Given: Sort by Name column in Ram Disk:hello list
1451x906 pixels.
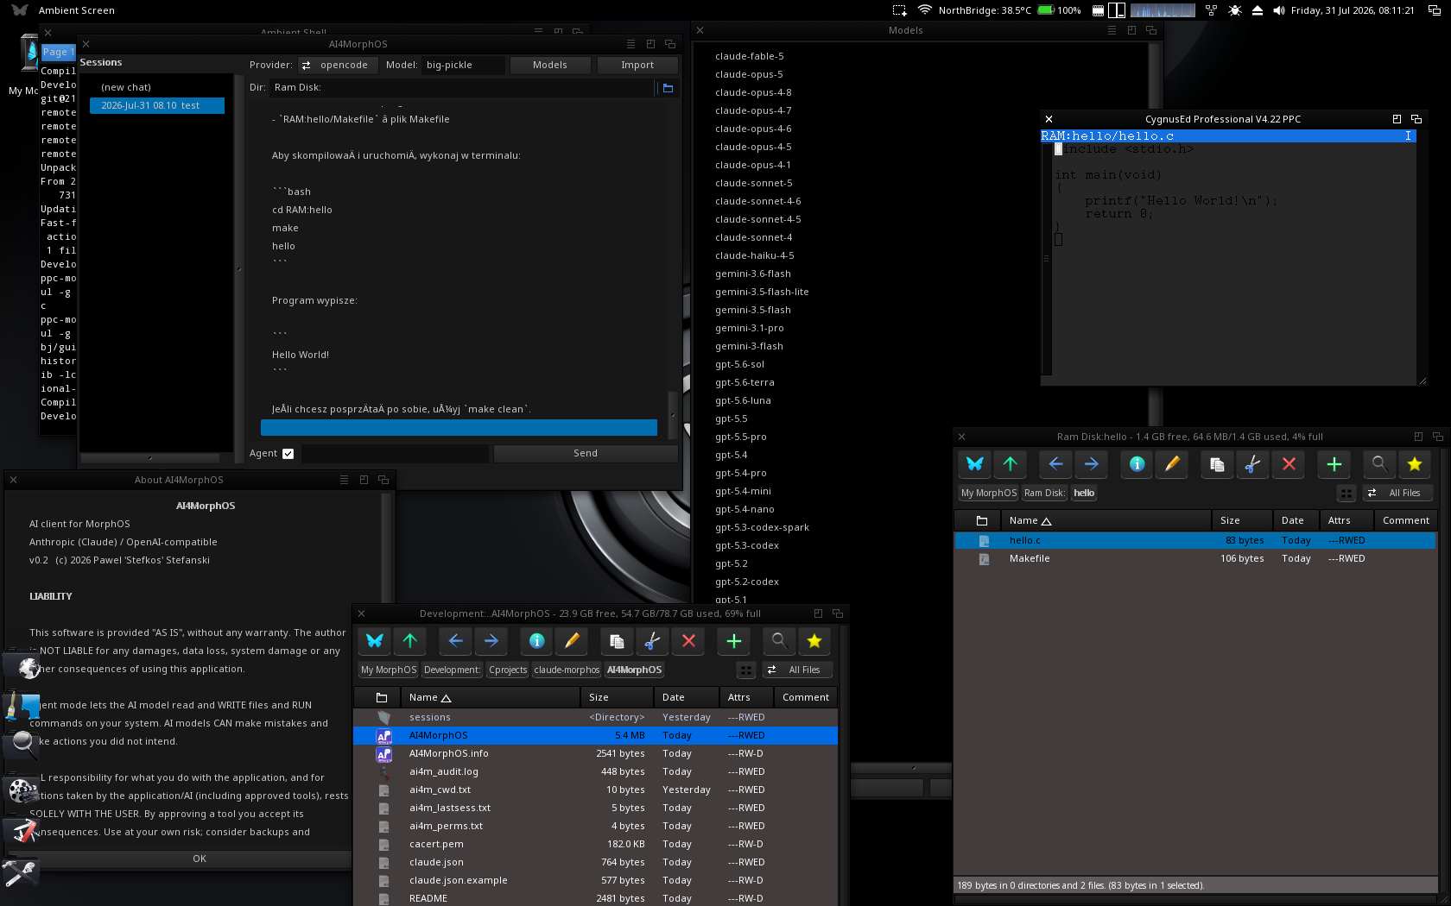Looking at the screenshot, I should (x=1105, y=521).
